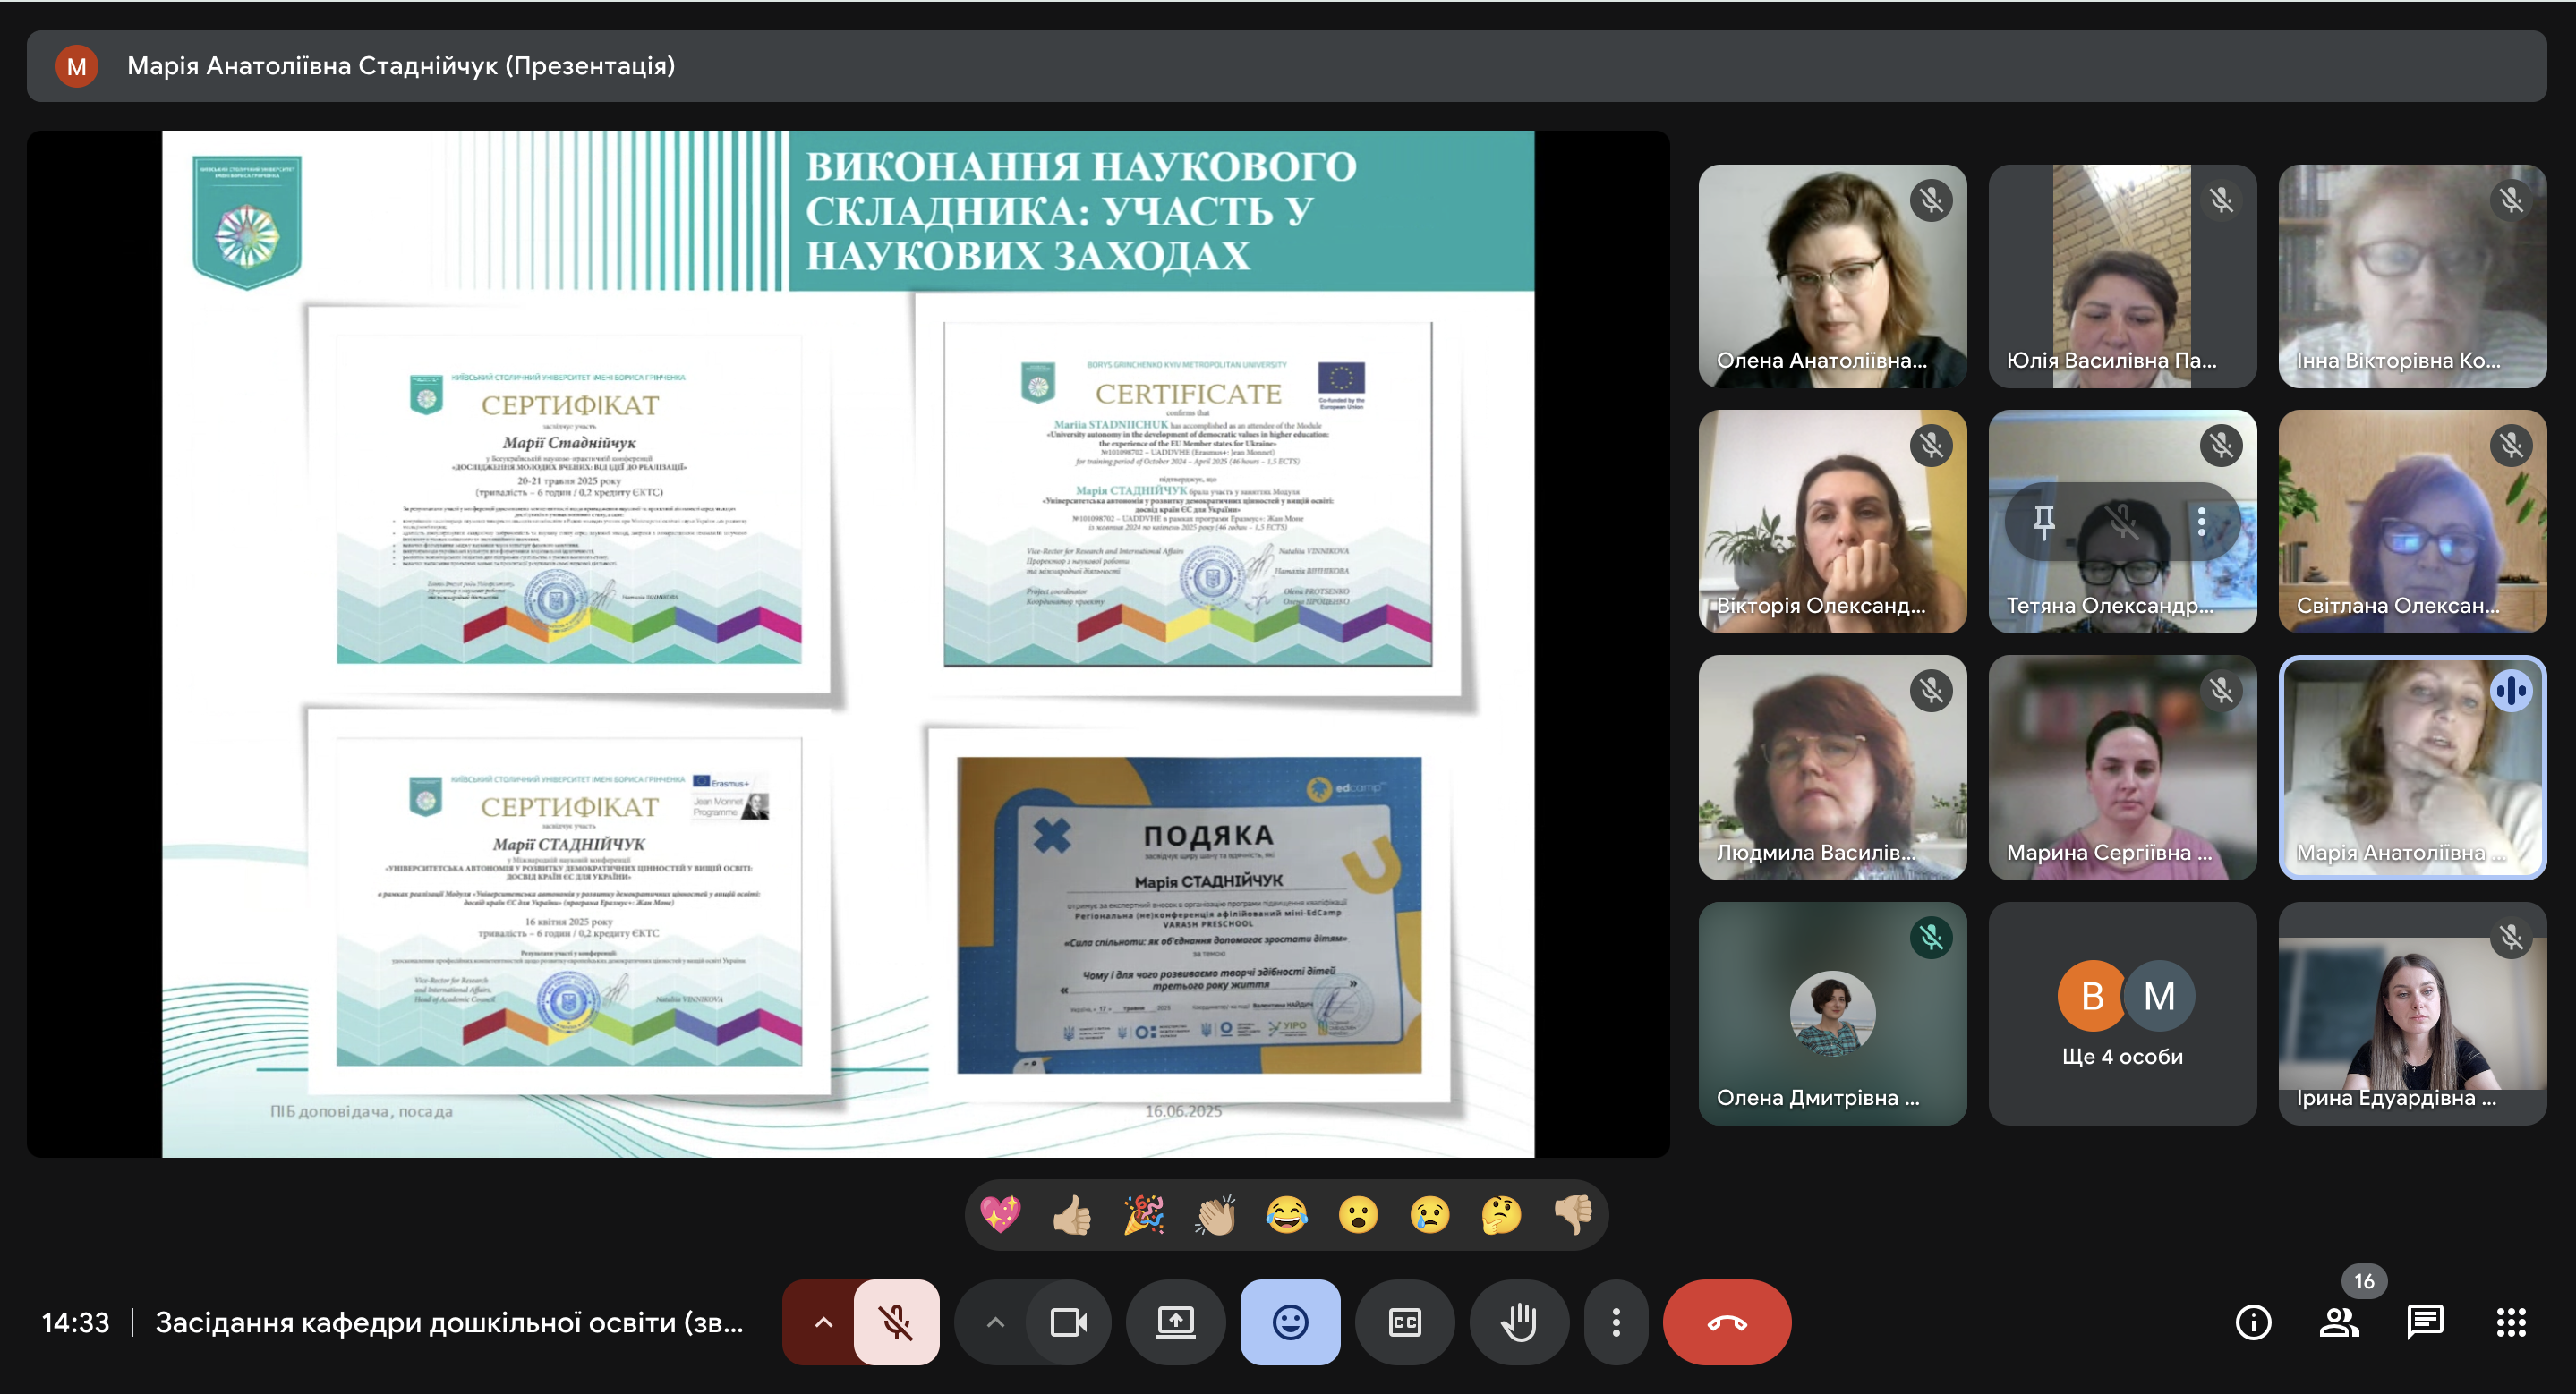The image size is (2576, 1394).
Task: Send thumbs up reaction emoji
Action: pyautogui.click(x=1072, y=1215)
